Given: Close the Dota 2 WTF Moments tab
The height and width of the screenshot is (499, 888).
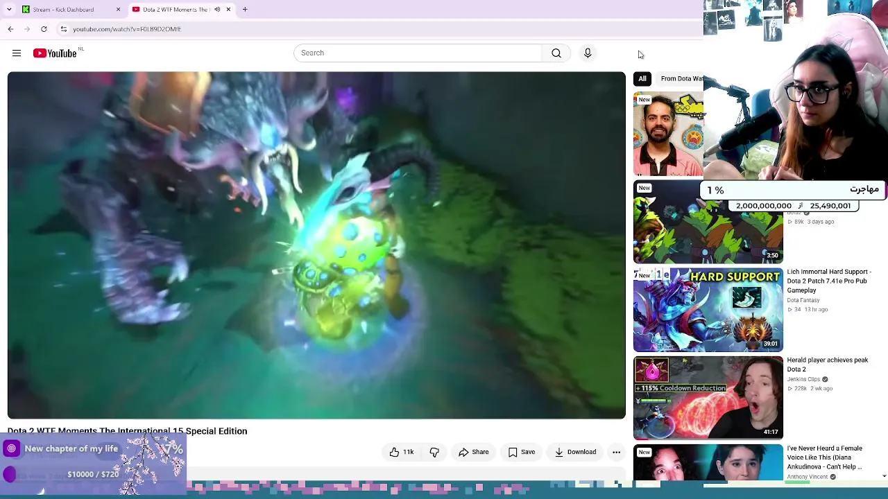Looking at the screenshot, I should (x=228, y=10).
